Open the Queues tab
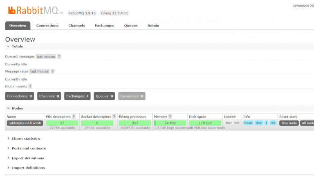Image resolution: width=314 pixels, height=176 pixels. (131, 26)
